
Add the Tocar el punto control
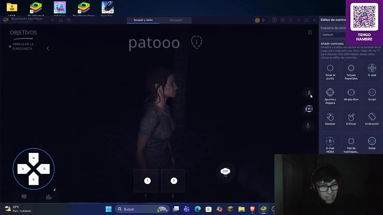[330, 72]
